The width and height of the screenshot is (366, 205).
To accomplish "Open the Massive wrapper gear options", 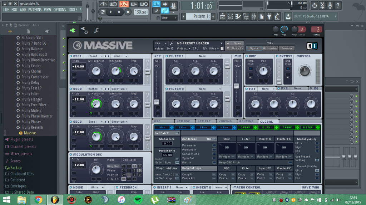I will [x=84, y=31].
